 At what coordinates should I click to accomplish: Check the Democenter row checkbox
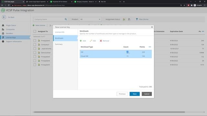pyautogui.click(x=35, y=53)
